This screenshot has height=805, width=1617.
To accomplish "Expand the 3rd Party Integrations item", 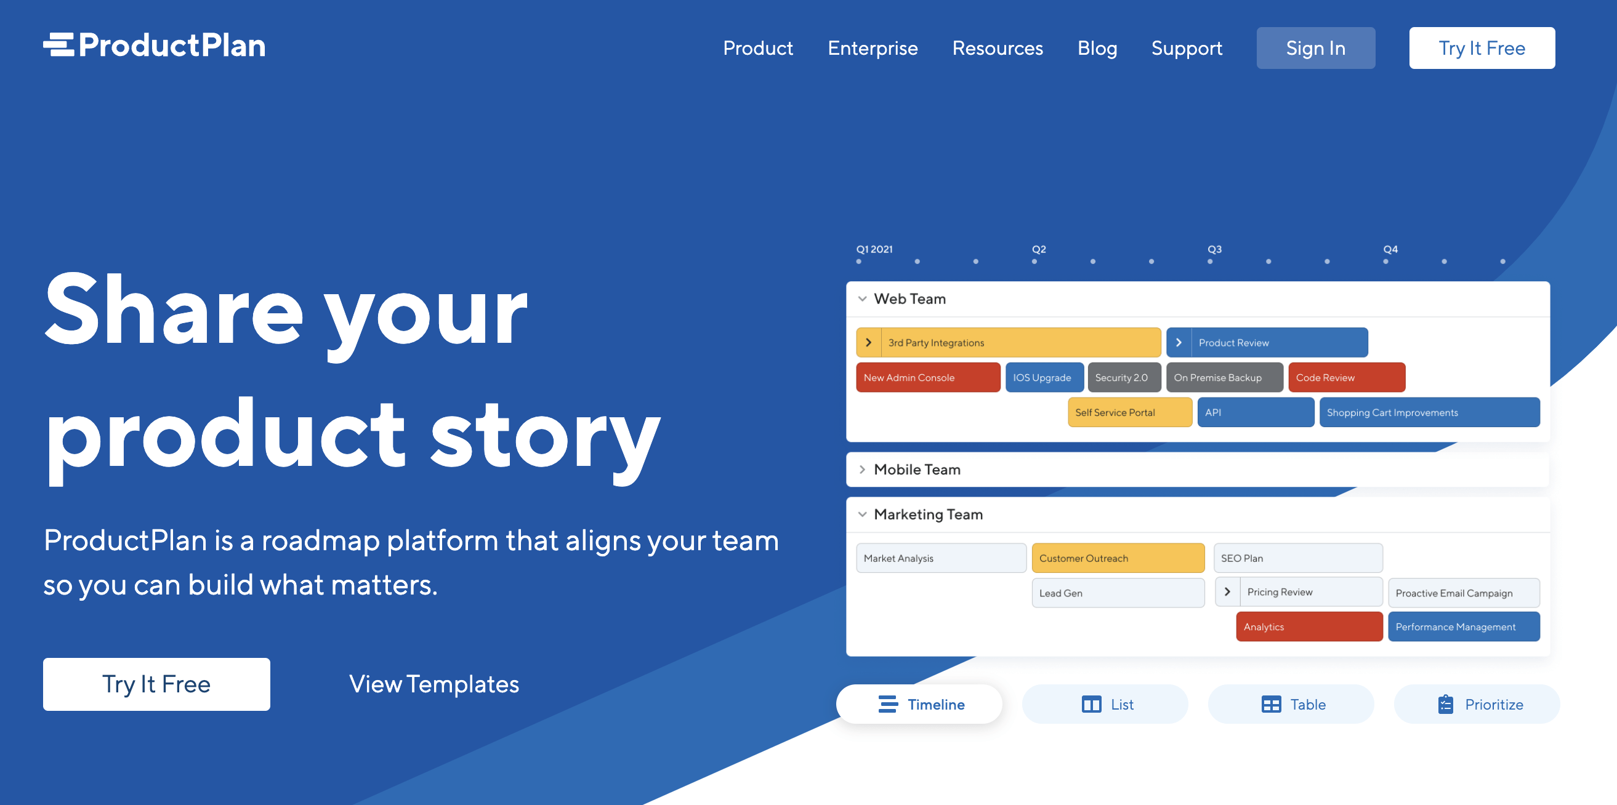I will tap(869, 342).
